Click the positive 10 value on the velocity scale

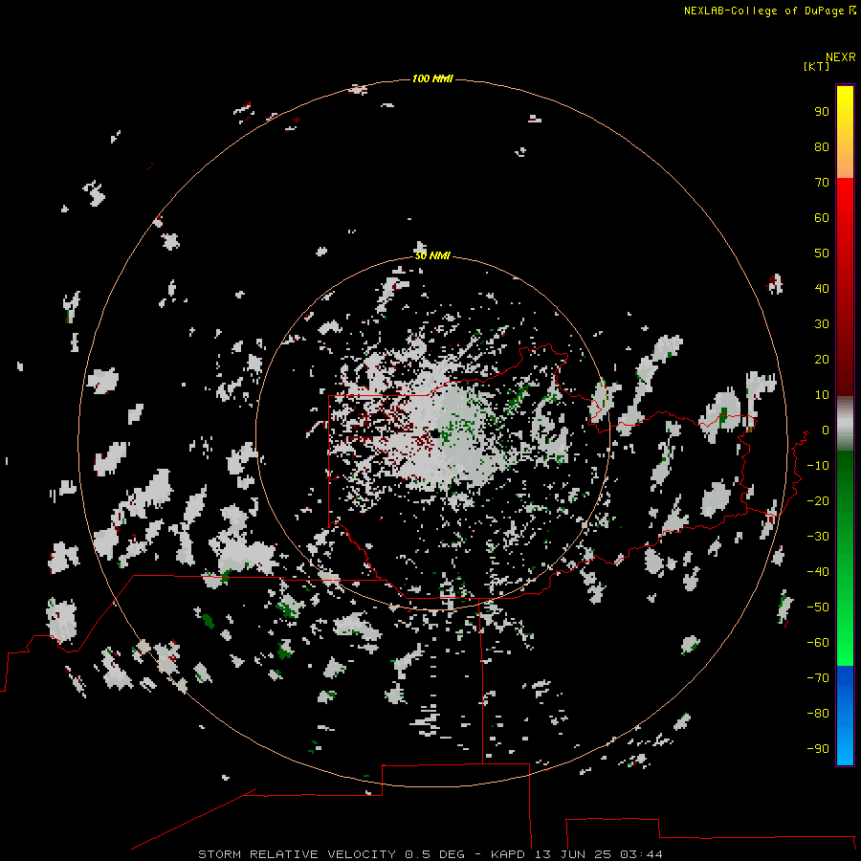(x=822, y=395)
